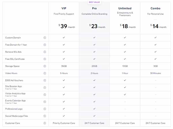Click the Professional Logo info icon

(x=45, y=109)
